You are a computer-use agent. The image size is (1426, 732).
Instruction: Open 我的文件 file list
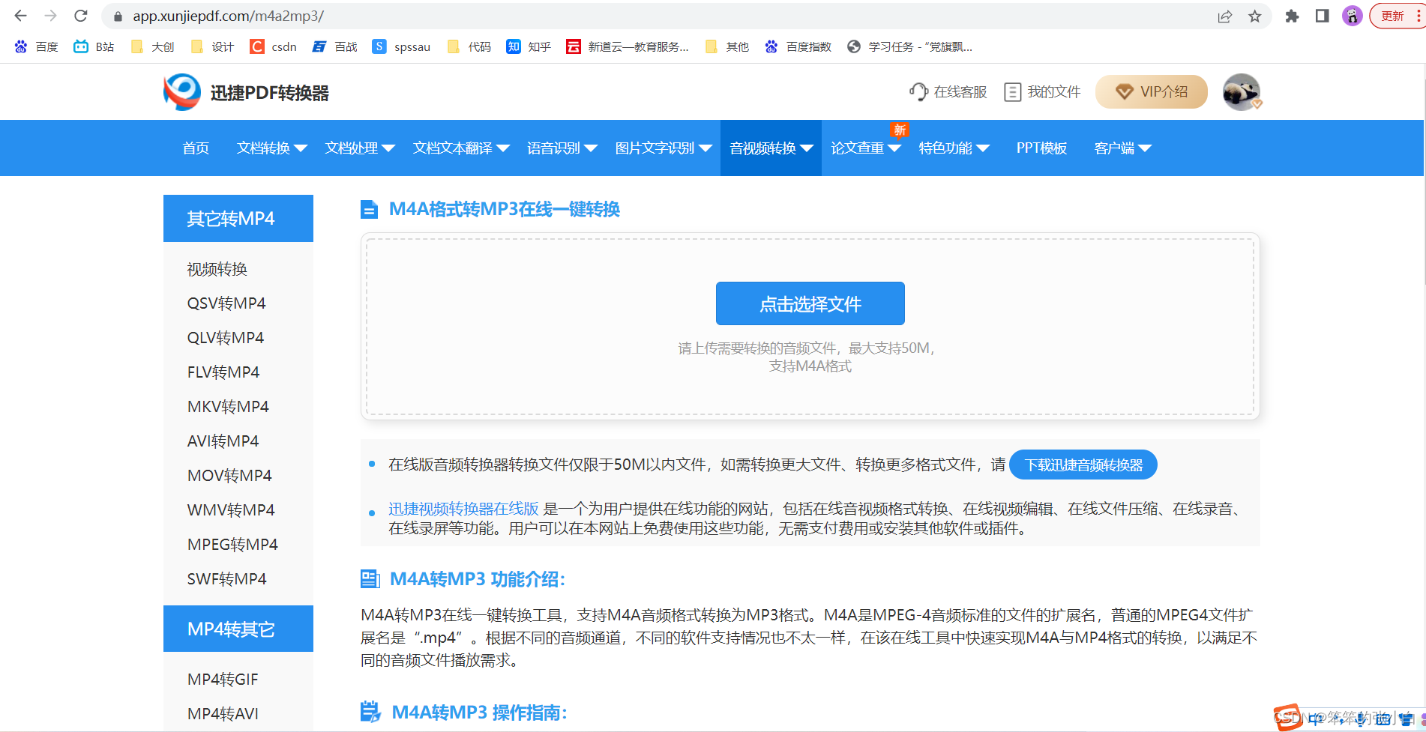1043,92
